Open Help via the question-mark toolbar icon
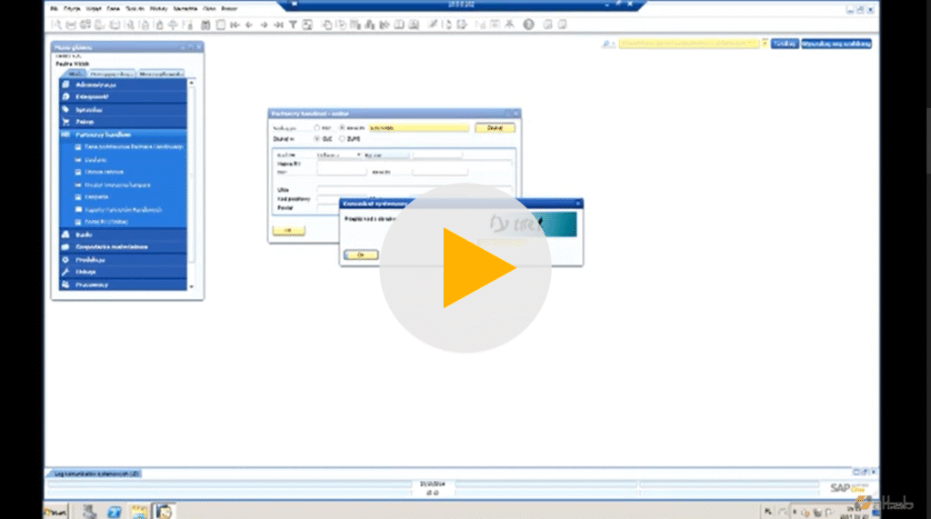This screenshot has width=931, height=519. coord(528,25)
